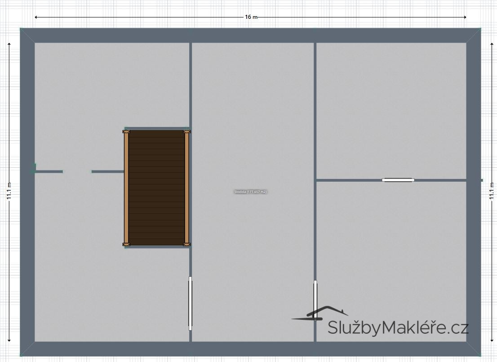This screenshot has width=497, height=362.
Task: Select the left handrail of the staircase
Action: (126, 188)
